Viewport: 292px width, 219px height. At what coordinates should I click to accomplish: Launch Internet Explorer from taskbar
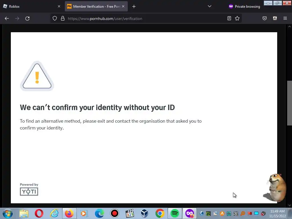(54, 213)
